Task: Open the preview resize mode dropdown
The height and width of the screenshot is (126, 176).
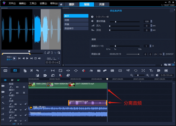Action: tap(54, 59)
